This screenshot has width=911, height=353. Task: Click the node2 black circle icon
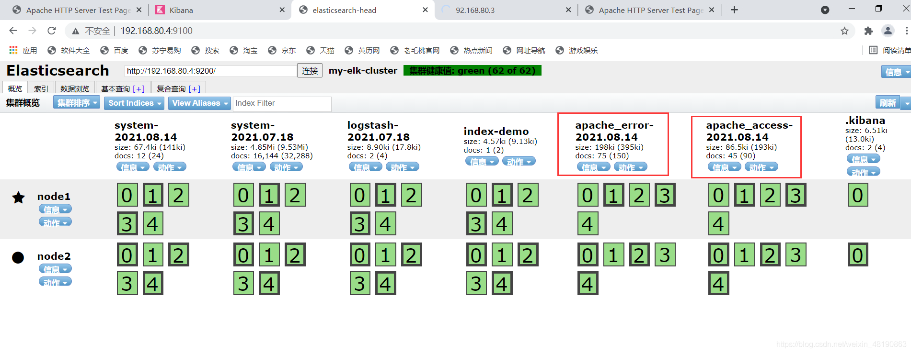tap(18, 257)
